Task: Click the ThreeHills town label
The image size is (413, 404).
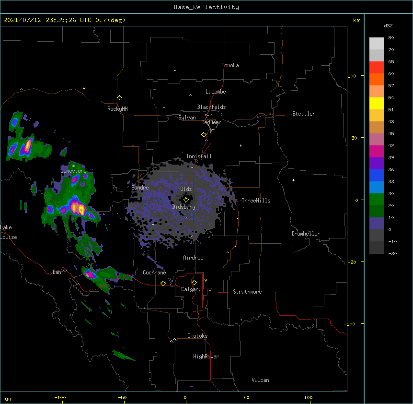Action: point(256,201)
